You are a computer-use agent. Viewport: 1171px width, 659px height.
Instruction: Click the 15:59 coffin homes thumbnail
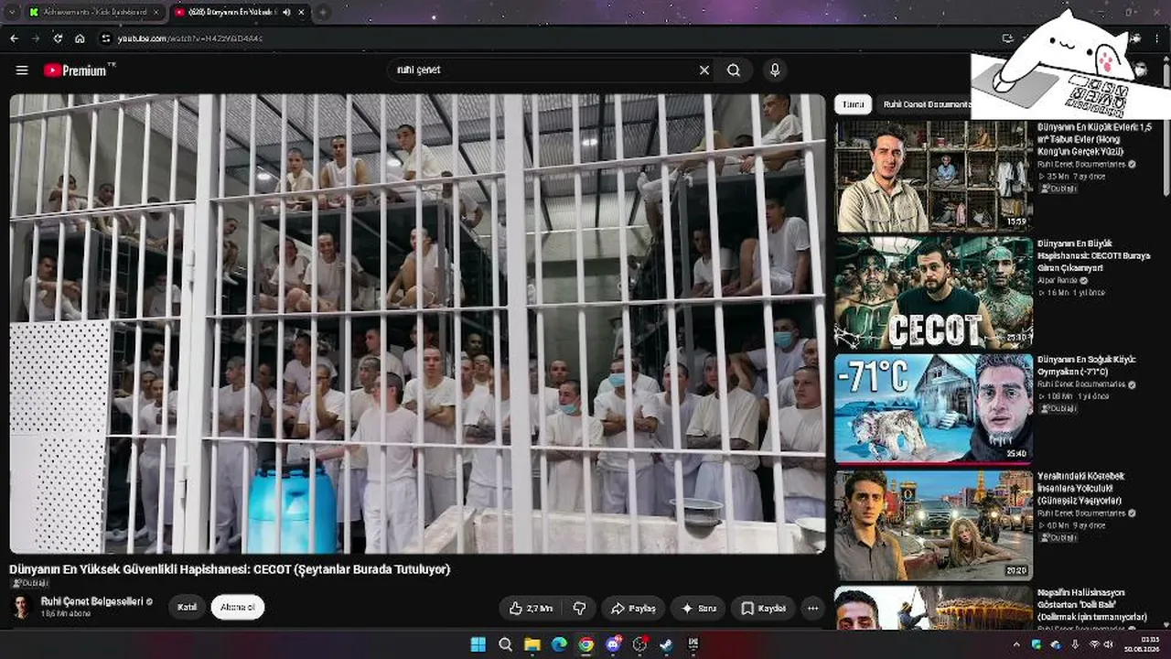point(933,176)
